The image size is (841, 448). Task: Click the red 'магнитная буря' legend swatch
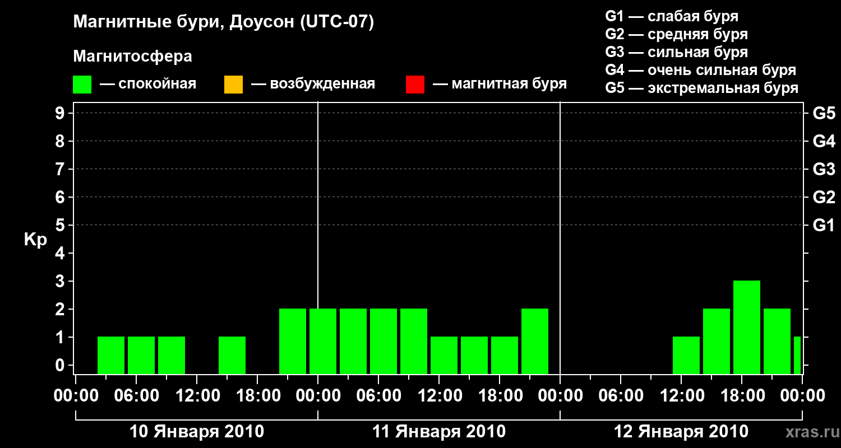tap(415, 85)
